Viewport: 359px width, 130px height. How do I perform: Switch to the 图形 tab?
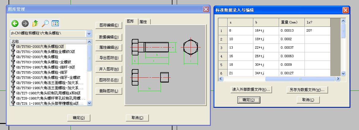pos(130,22)
